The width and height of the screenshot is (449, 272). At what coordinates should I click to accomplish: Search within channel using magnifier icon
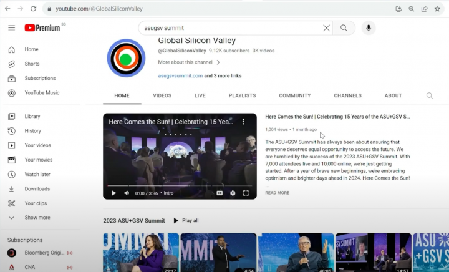[430, 95]
